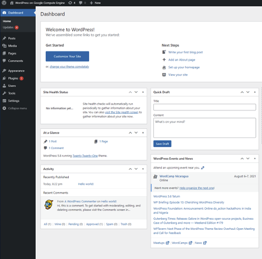Open comments bubble in admin bar
Image resolution: width=262 pixels, height=259 pixels.
[x=81, y=3]
